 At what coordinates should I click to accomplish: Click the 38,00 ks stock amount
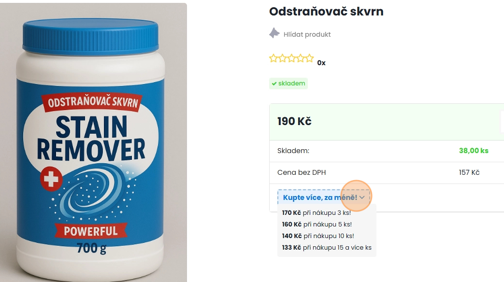pos(474,151)
